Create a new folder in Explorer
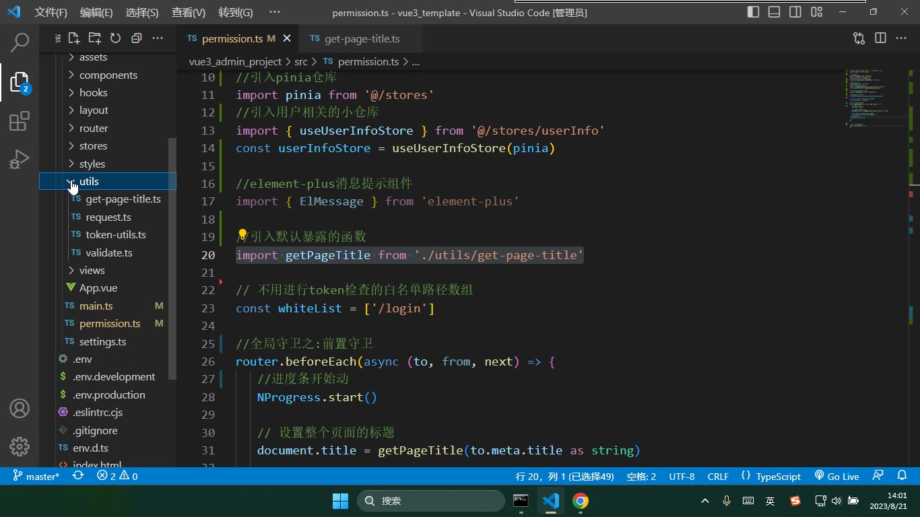The height and width of the screenshot is (517, 920). tap(94, 38)
